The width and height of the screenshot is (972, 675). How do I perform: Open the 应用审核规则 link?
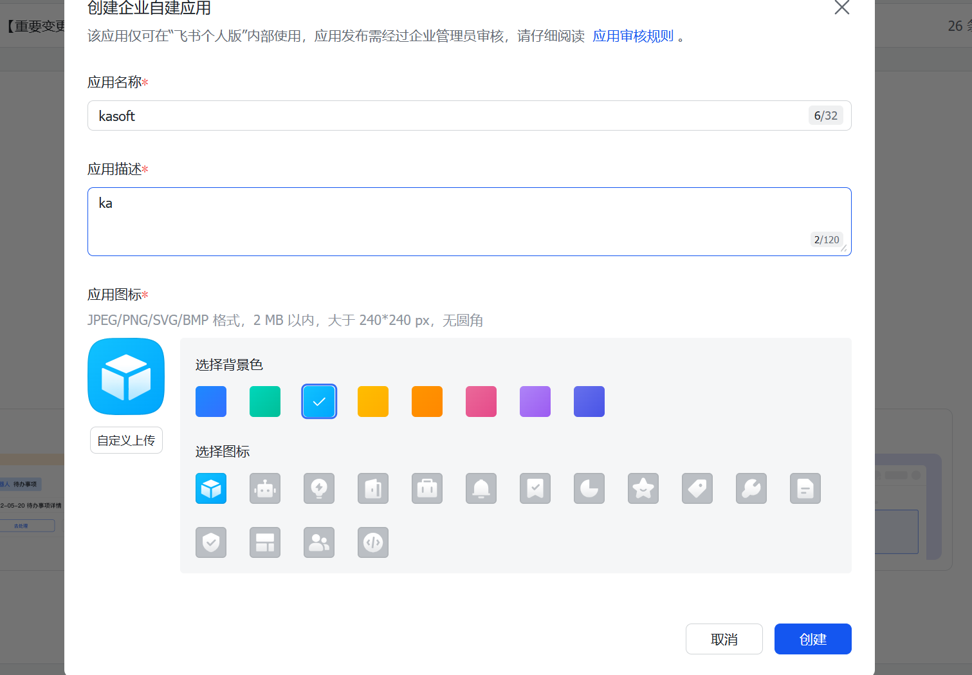(633, 36)
